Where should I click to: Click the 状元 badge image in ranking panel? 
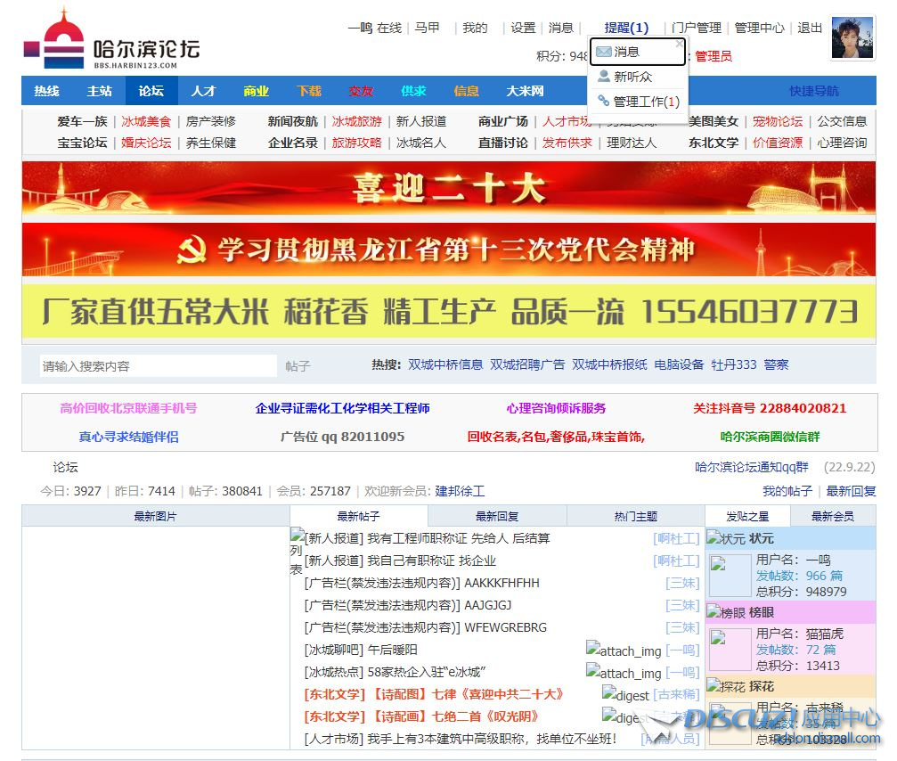pos(725,538)
